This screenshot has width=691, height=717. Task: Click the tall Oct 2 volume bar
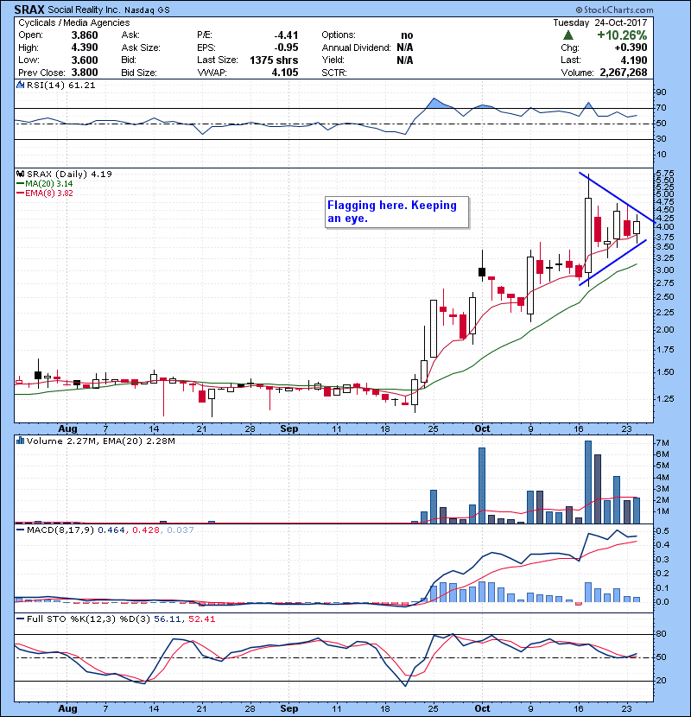click(x=482, y=485)
